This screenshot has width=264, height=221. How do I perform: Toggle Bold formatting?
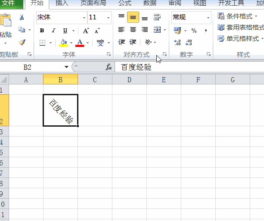pyautogui.click(x=42, y=31)
